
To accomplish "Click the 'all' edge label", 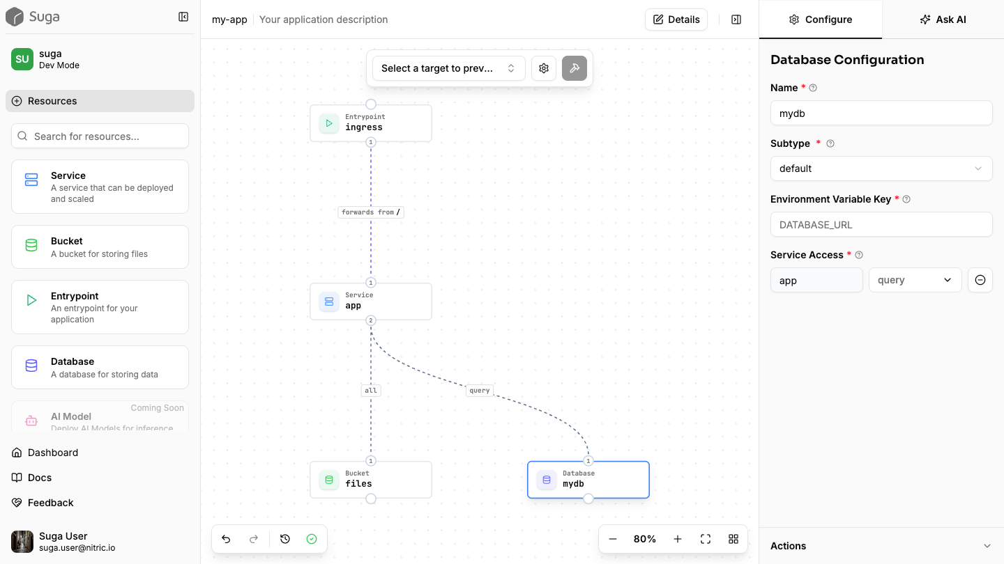I will (x=371, y=390).
